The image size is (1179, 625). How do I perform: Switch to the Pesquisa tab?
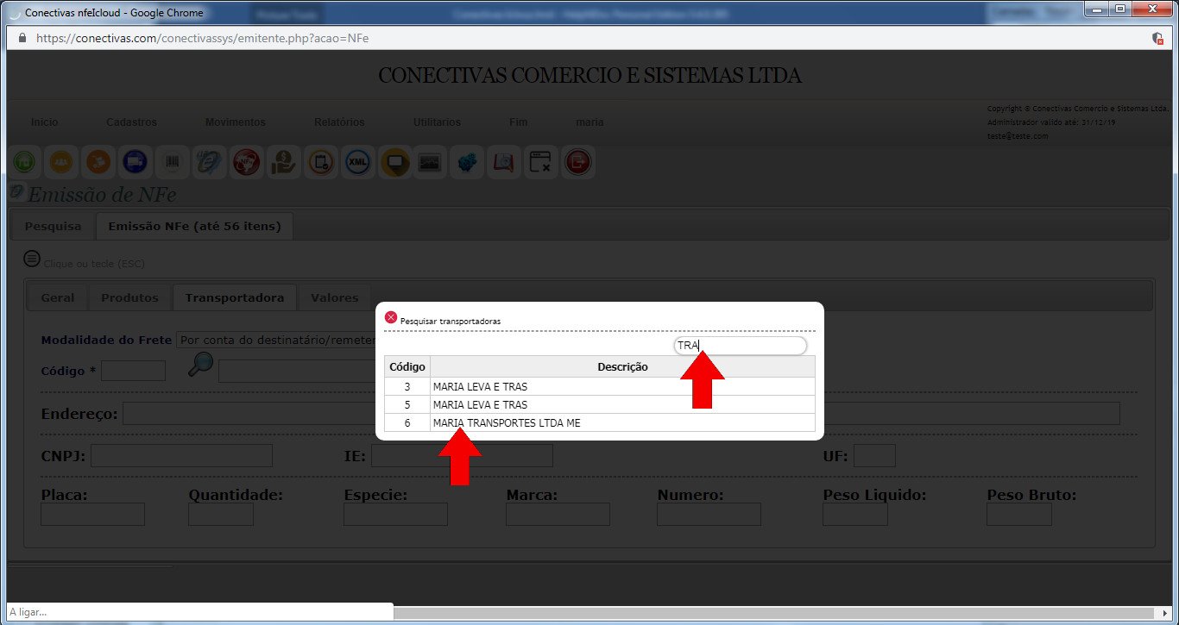click(53, 227)
